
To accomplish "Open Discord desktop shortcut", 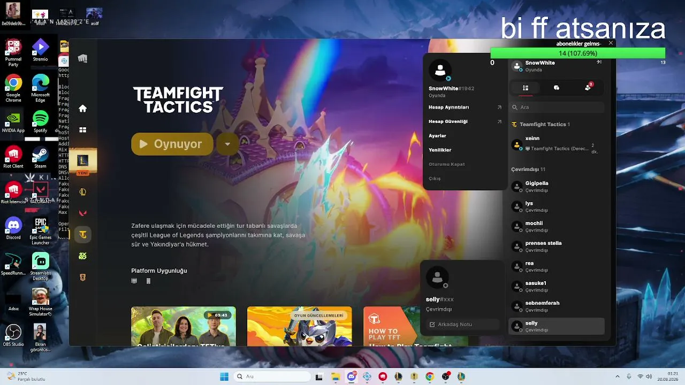I will [13, 229].
